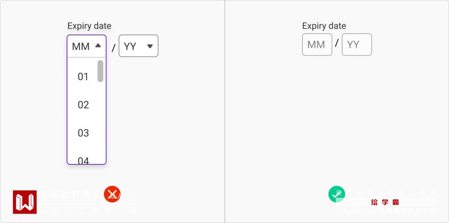The width and height of the screenshot is (449, 223).
Task: Click the green checkmark correct-example icon
Action: click(336, 194)
